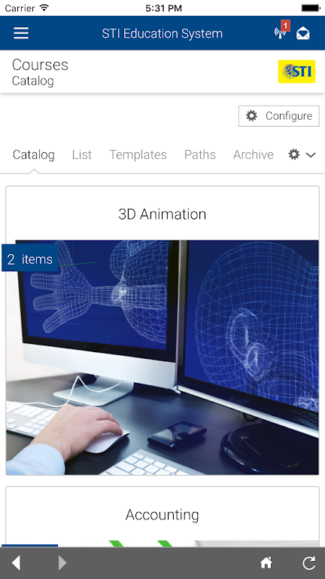The image size is (325, 579).
Task: Click the gear icon in the Configure button
Action: [252, 116]
